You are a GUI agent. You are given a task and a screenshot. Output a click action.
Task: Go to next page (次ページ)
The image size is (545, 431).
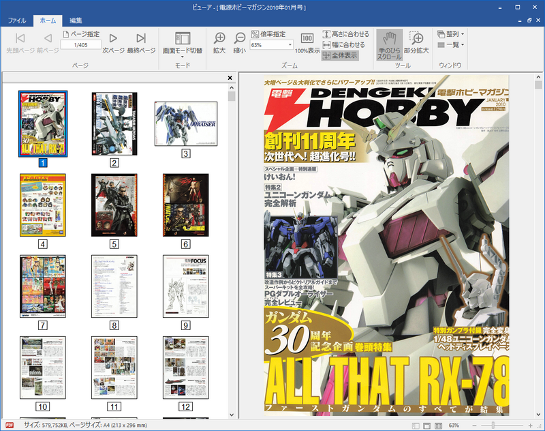(x=113, y=43)
